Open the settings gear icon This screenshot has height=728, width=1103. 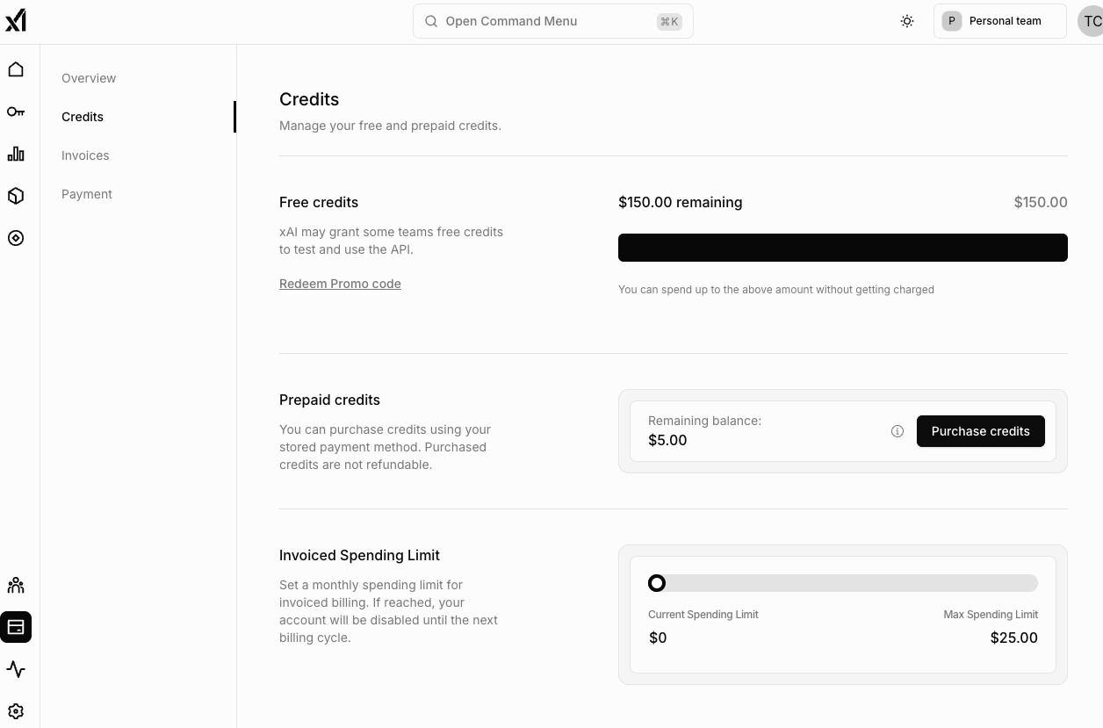[16, 711]
